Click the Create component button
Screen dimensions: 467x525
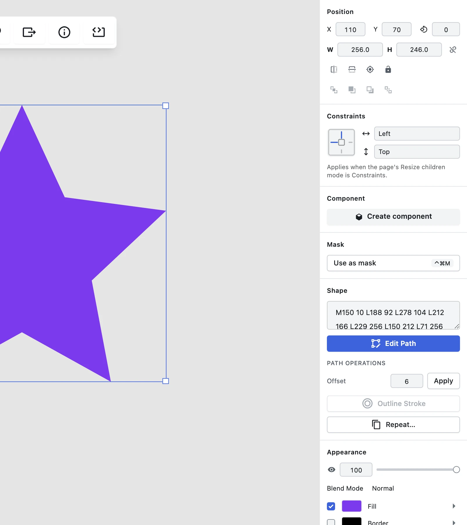393,217
